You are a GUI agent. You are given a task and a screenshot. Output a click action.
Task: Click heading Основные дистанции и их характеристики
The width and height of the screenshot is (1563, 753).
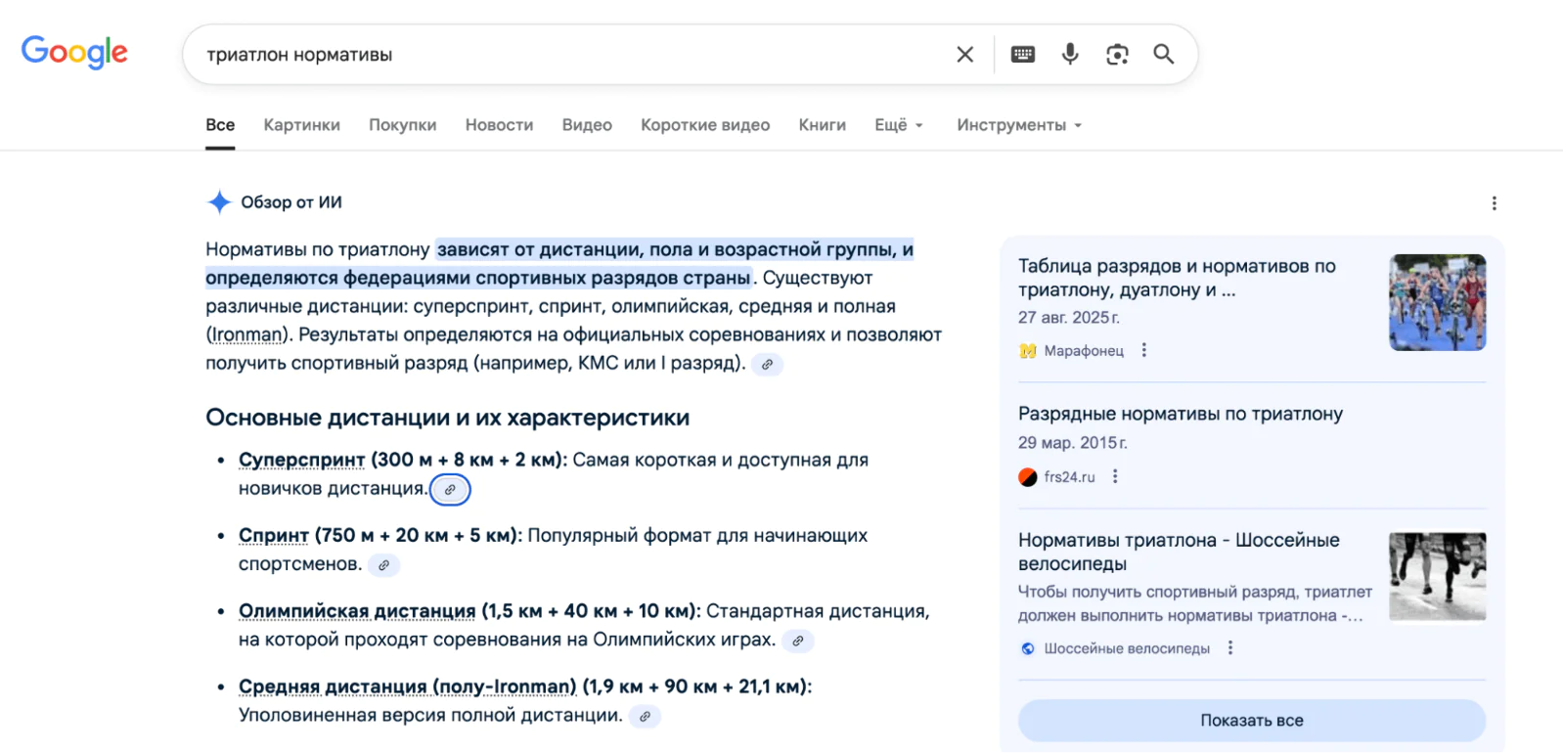pyautogui.click(x=447, y=418)
